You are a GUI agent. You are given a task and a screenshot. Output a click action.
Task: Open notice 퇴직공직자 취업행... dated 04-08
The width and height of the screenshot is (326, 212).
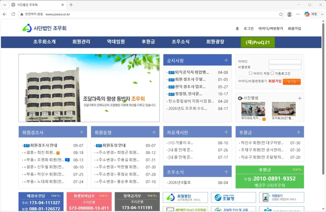point(192,72)
